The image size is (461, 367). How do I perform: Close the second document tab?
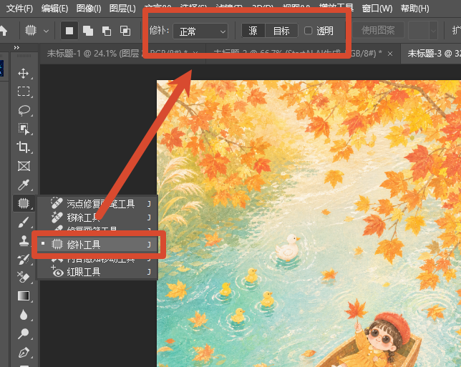point(390,54)
